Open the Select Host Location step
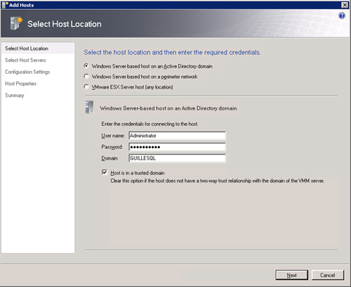Image resolution: width=351 pixels, height=287 pixels. tap(27, 49)
